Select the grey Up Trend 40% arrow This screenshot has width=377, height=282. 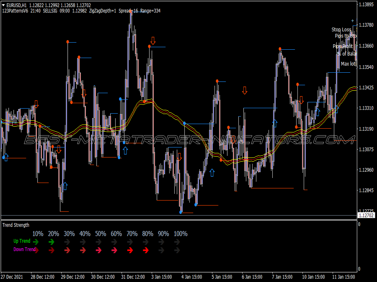click(x=83, y=242)
